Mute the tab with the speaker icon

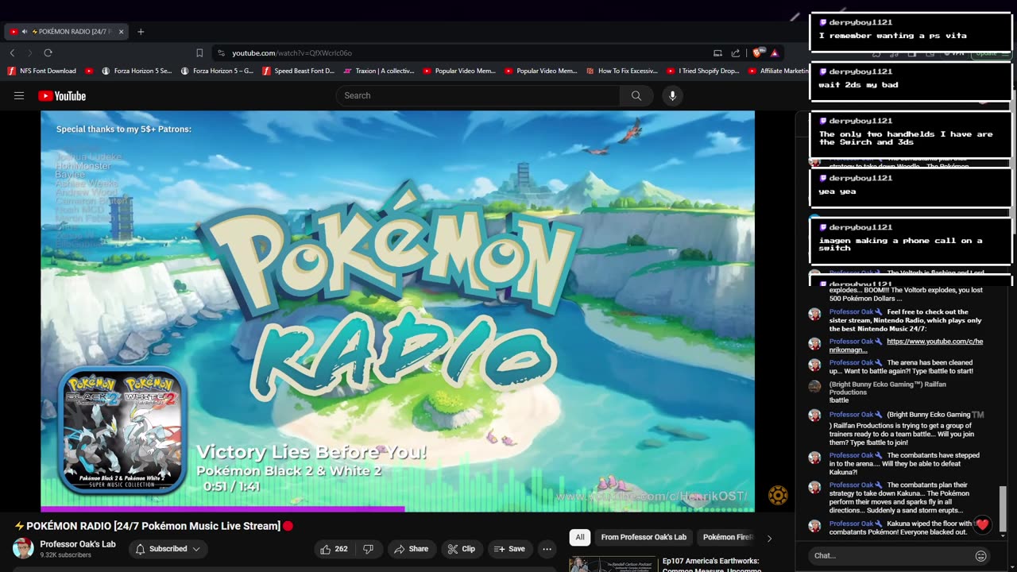click(x=25, y=32)
